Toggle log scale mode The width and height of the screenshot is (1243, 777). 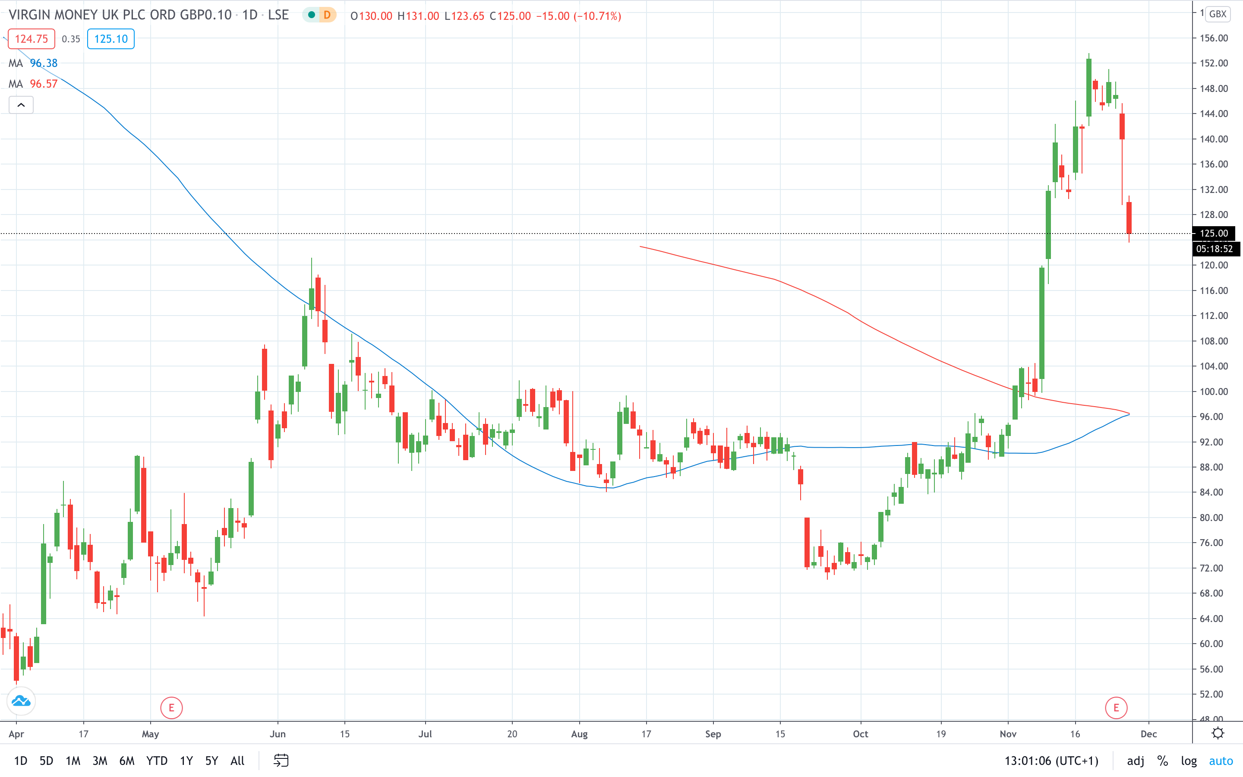1189,761
